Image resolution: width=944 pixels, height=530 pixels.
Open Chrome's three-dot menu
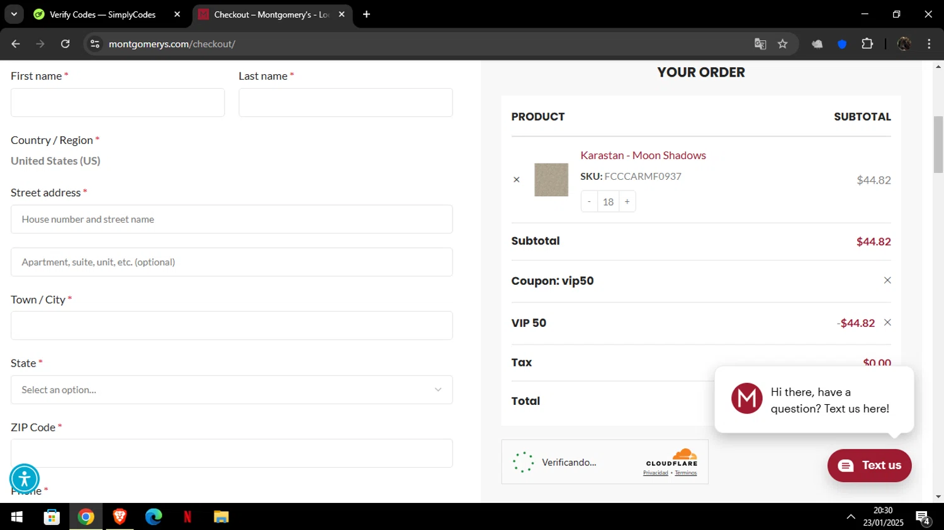pyautogui.click(x=929, y=44)
